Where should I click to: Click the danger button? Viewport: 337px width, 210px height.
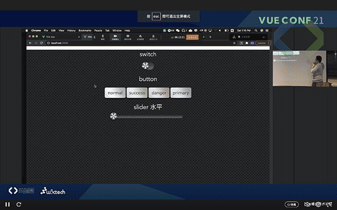tap(159, 93)
